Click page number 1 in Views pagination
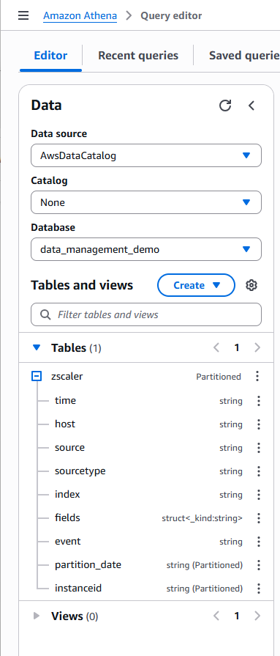Viewport: 280px width, 656px height. (x=237, y=616)
